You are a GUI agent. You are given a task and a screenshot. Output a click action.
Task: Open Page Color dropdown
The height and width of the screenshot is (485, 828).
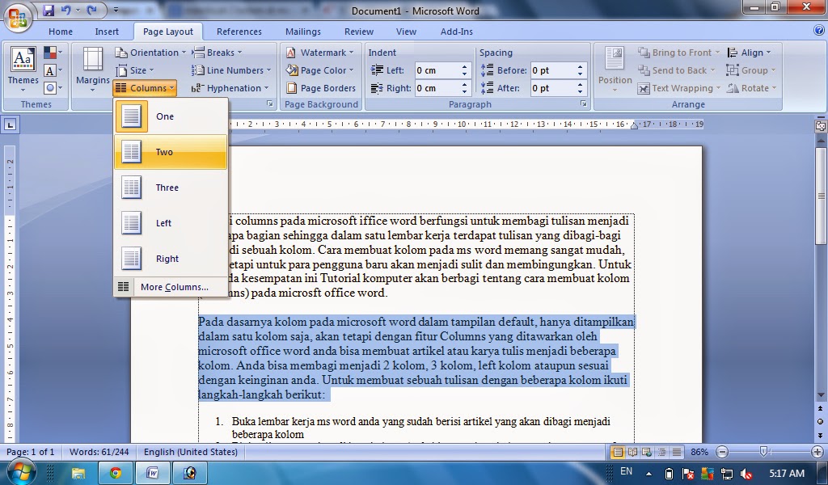point(319,70)
